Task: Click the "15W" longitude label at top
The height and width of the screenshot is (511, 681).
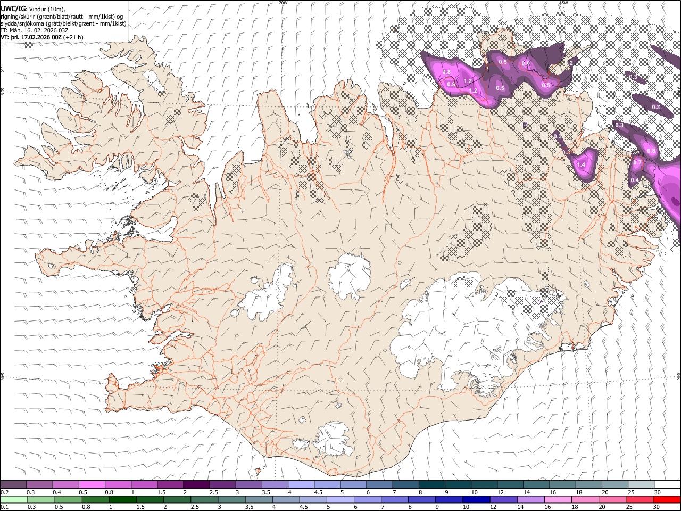Action: pos(563,3)
